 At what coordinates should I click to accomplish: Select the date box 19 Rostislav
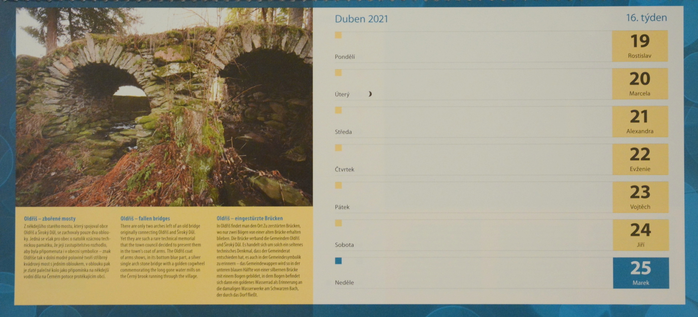pos(640,46)
